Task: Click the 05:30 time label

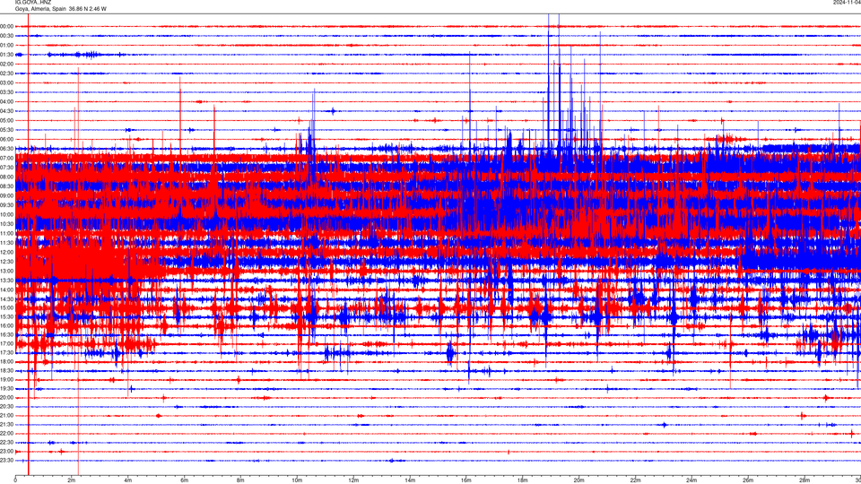Action: coord(6,130)
